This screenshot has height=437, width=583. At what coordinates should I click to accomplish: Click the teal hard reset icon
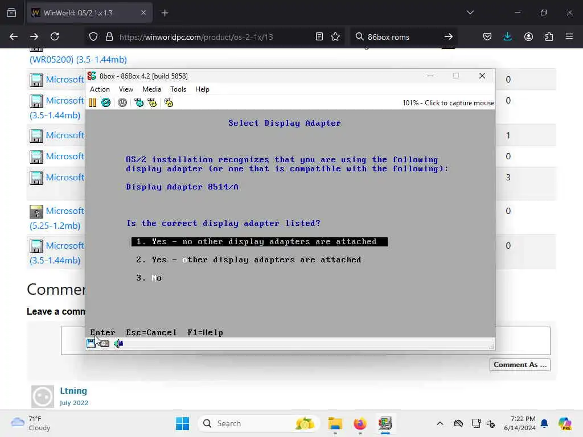pos(106,102)
